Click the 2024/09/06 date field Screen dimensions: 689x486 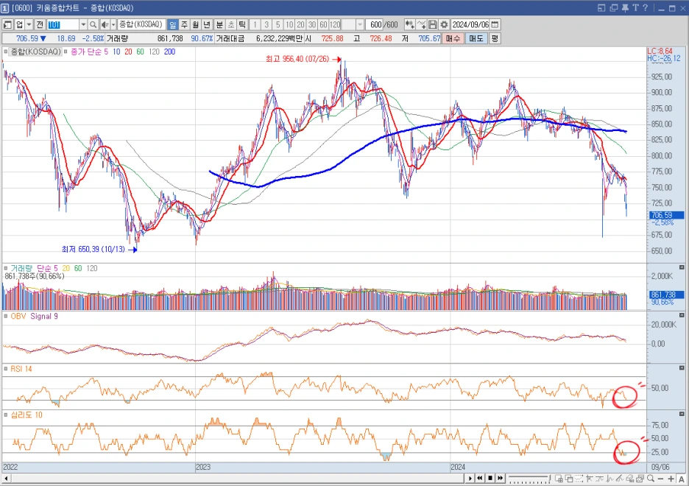tap(470, 24)
